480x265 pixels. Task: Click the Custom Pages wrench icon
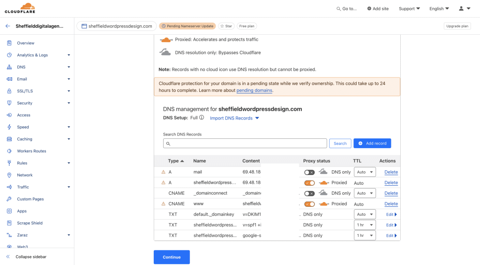pos(9,199)
